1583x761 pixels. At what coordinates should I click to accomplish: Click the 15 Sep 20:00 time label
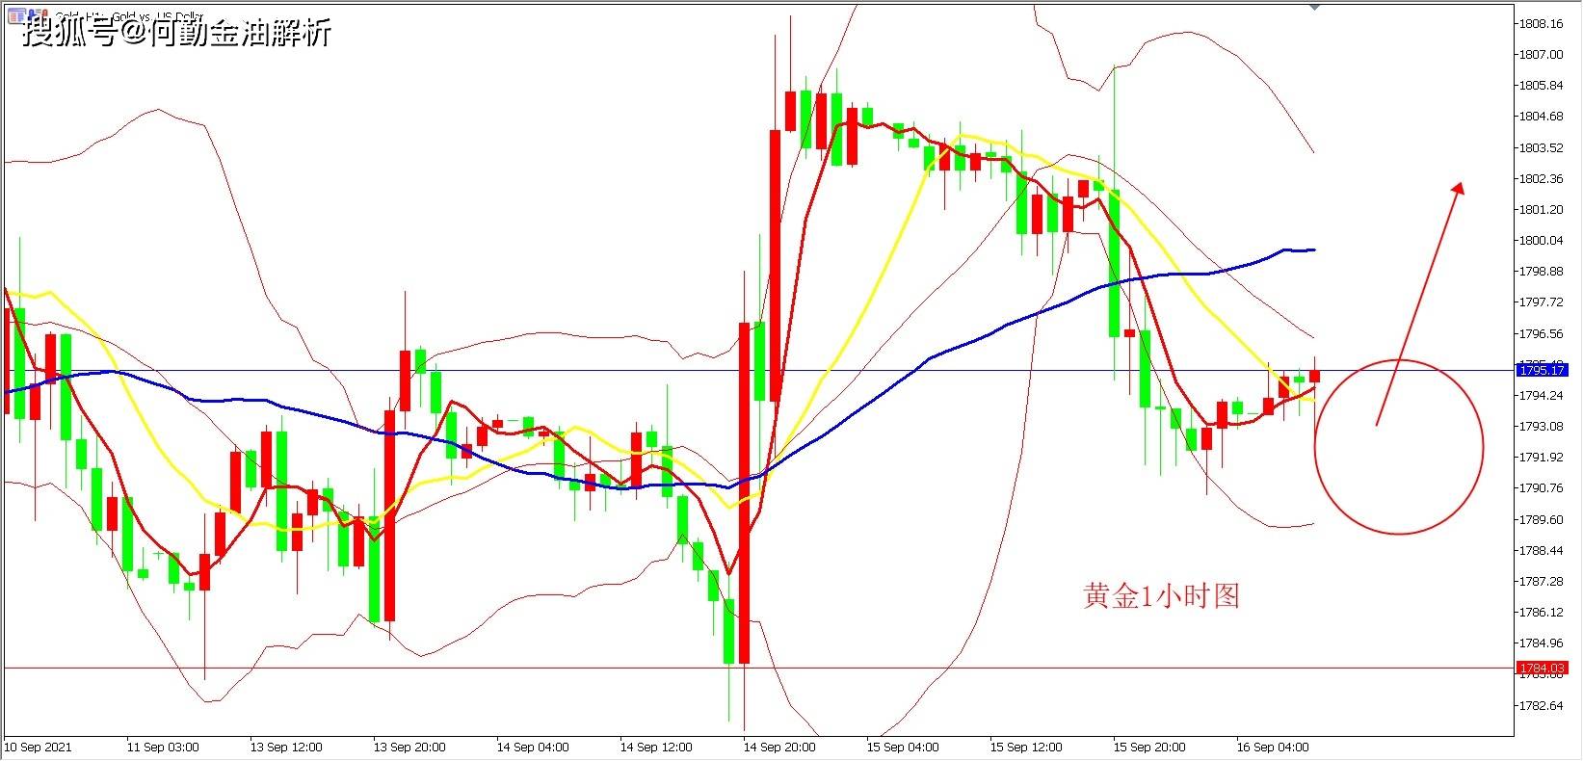coord(1149,747)
